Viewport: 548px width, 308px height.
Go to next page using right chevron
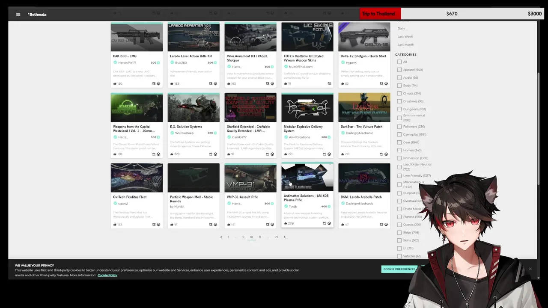[284, 237]
